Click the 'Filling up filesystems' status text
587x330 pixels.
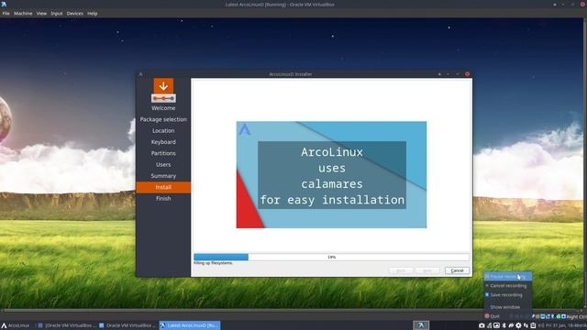click(213, 263)
